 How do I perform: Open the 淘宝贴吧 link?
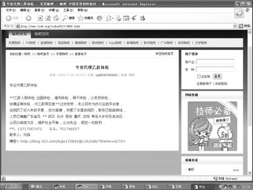click(64, 43)
